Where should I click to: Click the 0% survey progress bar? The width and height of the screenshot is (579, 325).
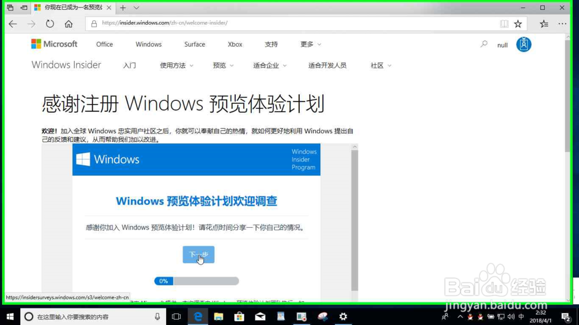click(196, 281)
